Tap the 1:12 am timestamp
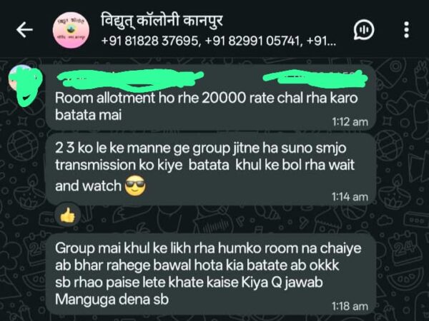The image size is (429, 321). (x=350, y=122)
